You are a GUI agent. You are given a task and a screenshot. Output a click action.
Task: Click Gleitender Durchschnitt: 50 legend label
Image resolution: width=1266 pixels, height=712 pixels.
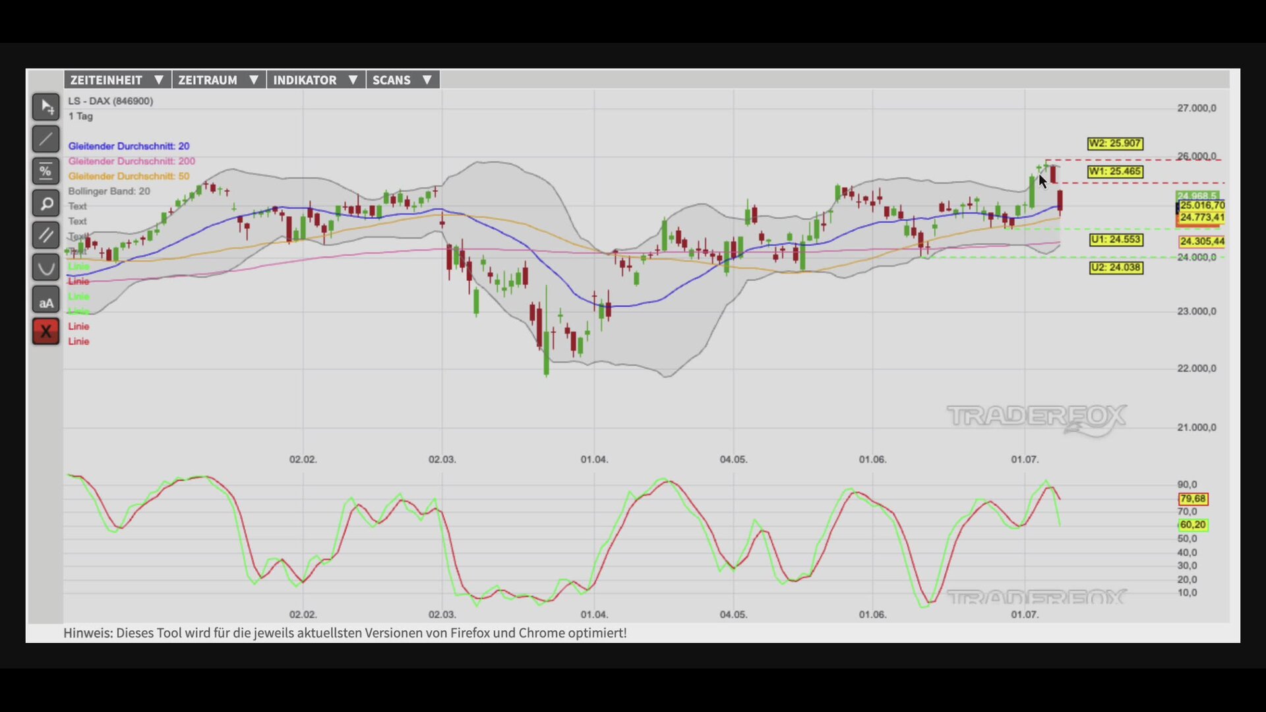point(129,176)
